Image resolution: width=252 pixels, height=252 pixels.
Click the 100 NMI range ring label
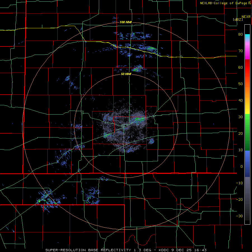(x=126, y=22)
